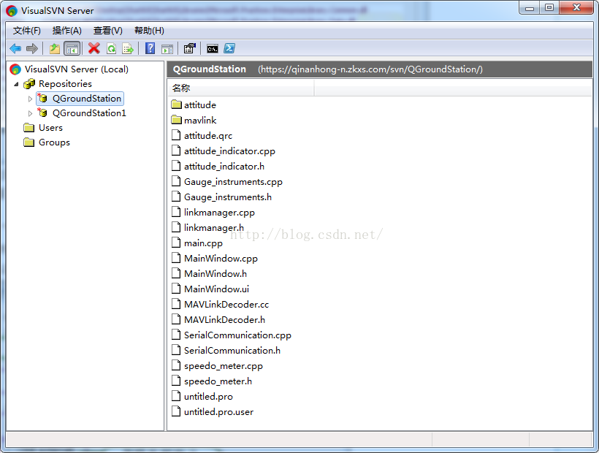This screenshot has width=599, height=453.
Task: Select SerialCommunication.h file
Action: [x=232, y=350]
